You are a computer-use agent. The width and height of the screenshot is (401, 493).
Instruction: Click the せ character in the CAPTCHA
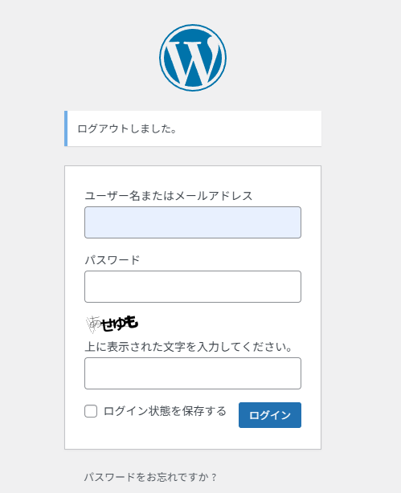click(x=108, y=325)
